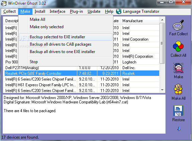Choose Make All from the Make menu
Image resolution: width=192 pixels, height=141 pixels.
[x=66, y=19]
